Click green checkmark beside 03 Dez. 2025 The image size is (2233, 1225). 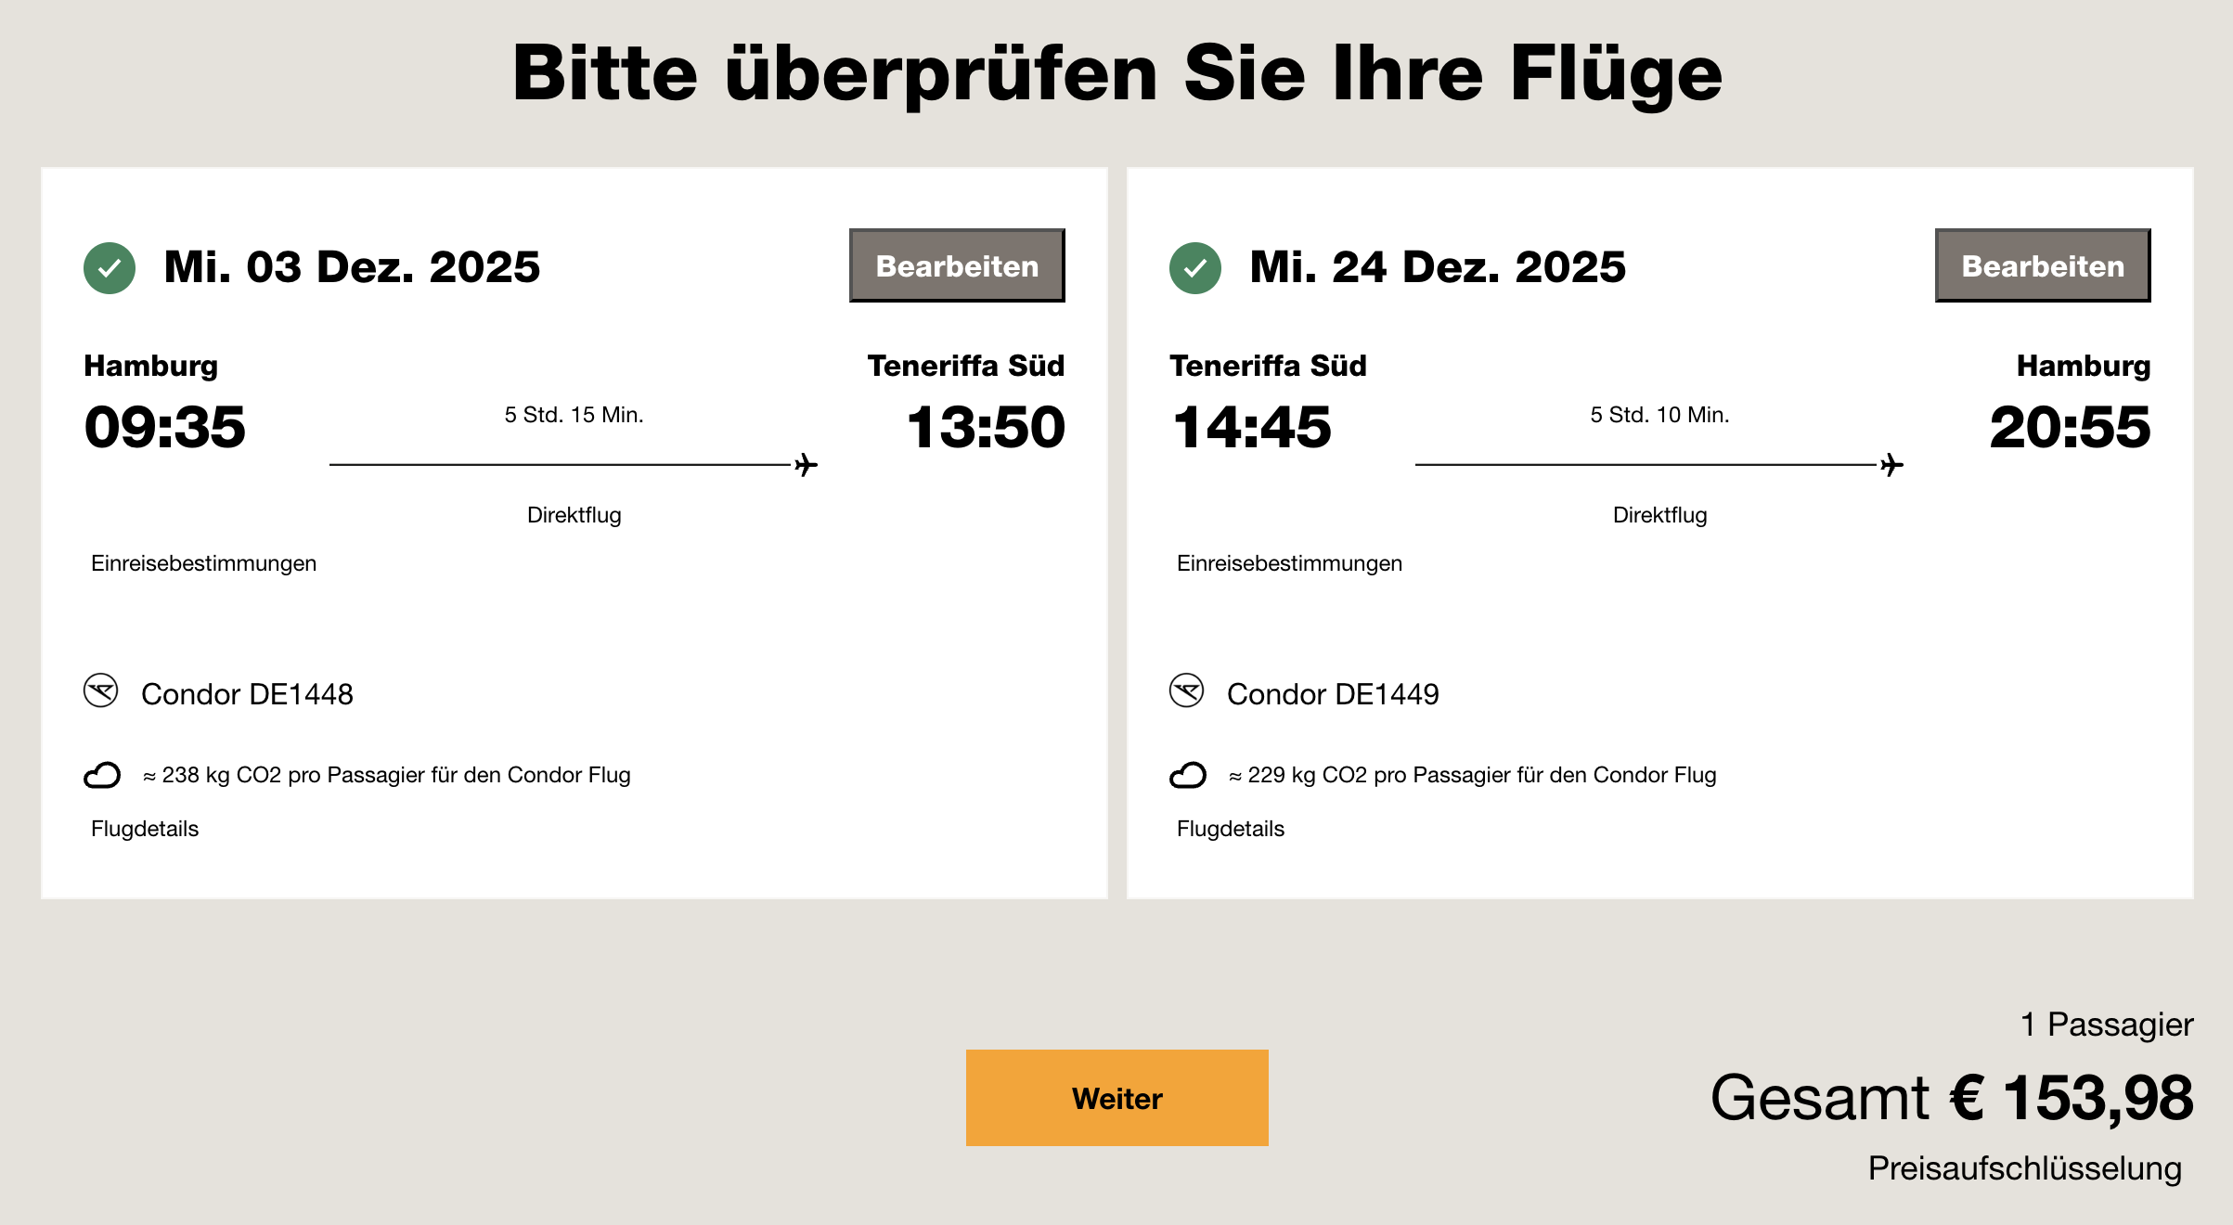[x=110, y=268]
